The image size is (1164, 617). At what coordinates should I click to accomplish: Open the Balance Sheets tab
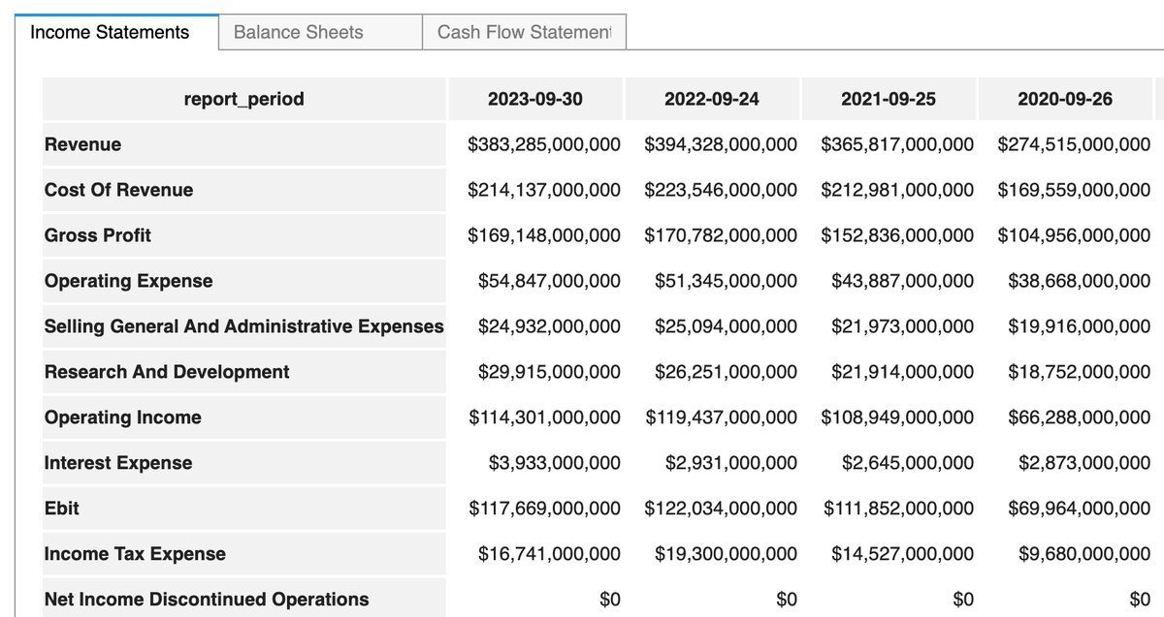299,32
